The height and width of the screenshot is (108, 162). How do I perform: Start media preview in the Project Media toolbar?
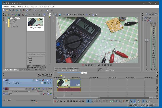(x=33, y=15)
